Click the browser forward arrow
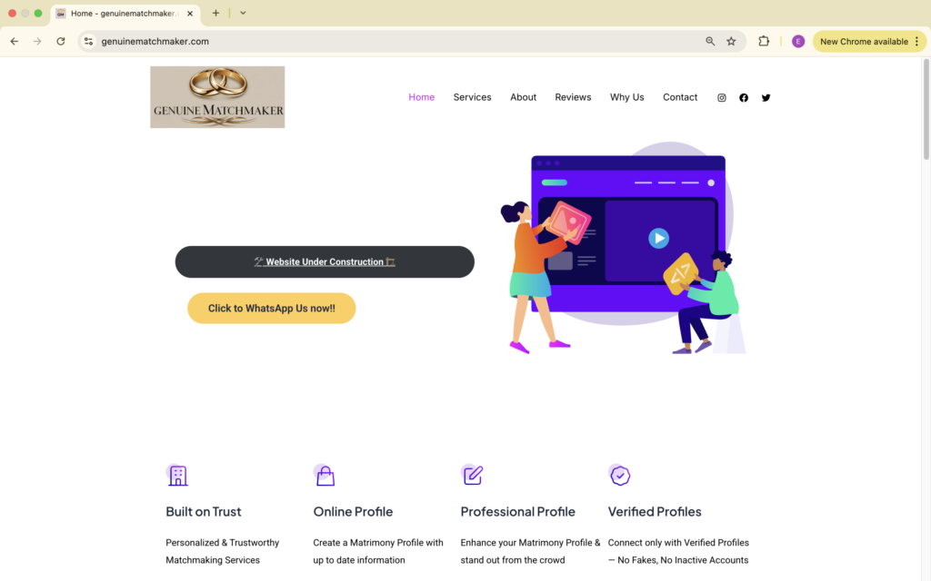This screenshot has width=931, height=581. coord(37,42)
